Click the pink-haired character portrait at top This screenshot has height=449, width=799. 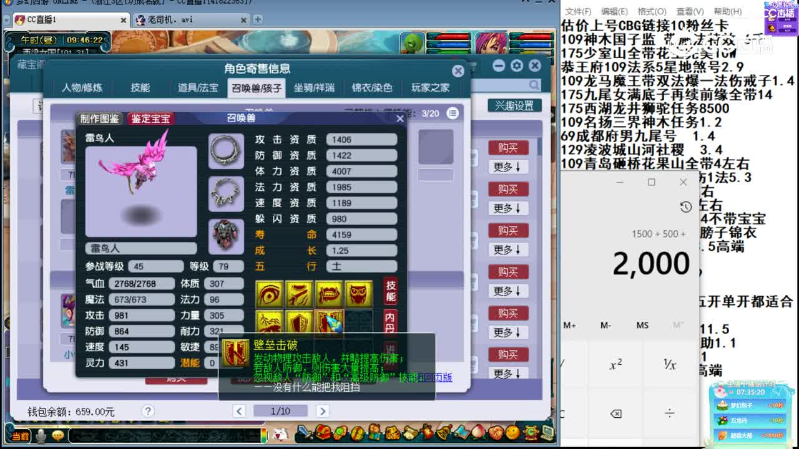pos(491,42)
